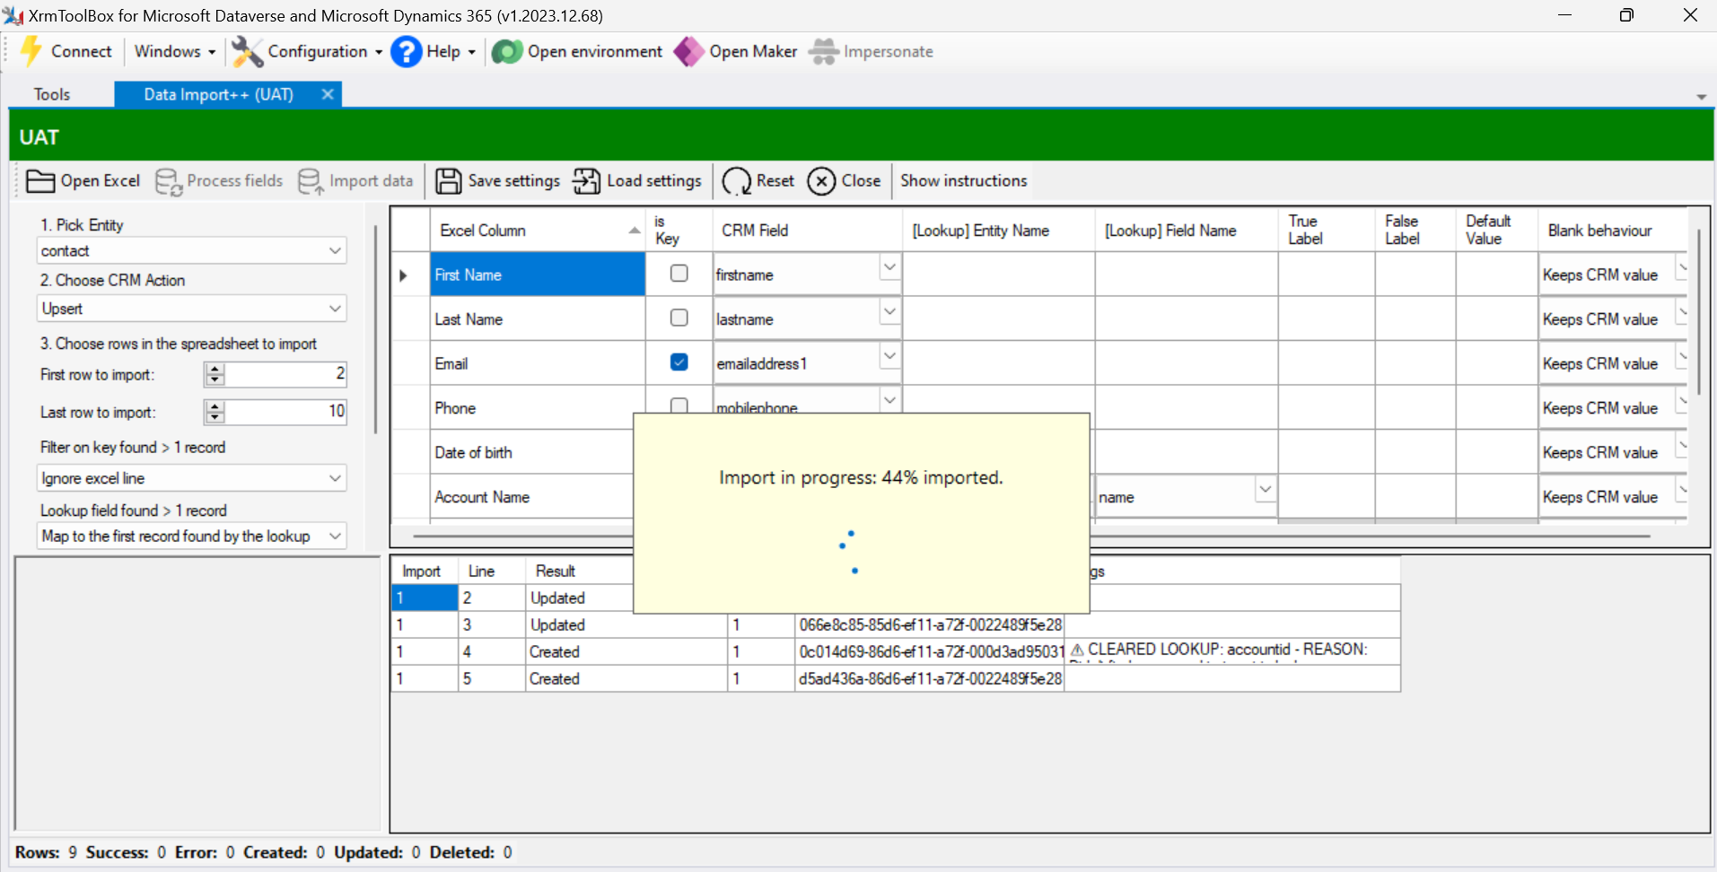
Task: Click the Open environment globe icon
Action: [x=506, y=51]
